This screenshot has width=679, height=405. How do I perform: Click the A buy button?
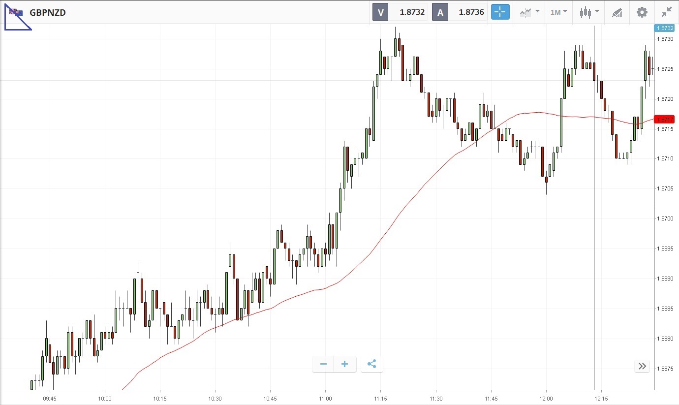(440, 12)
